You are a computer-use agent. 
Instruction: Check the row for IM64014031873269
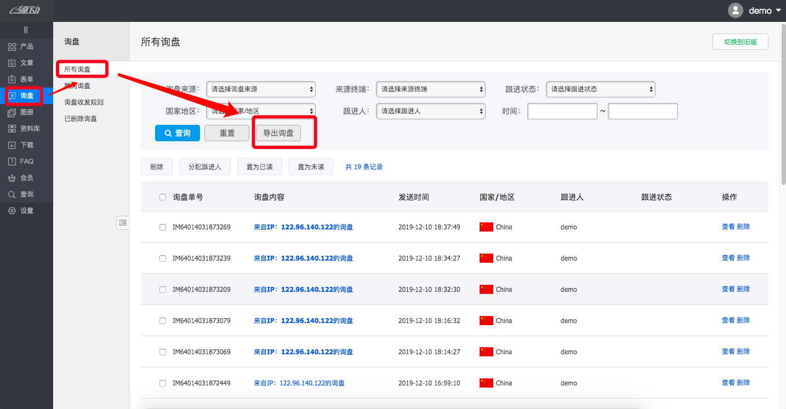pyautogui.click(x=163, y=227)
